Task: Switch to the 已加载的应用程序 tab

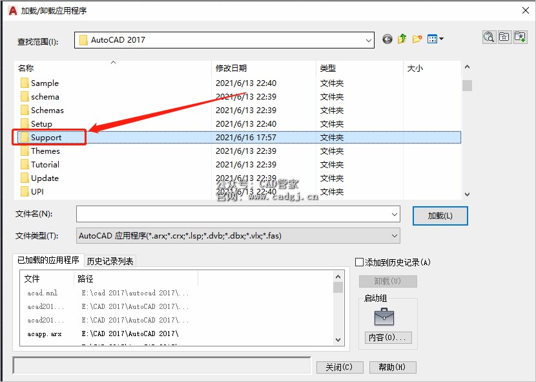Action: (x=48, y=260)
